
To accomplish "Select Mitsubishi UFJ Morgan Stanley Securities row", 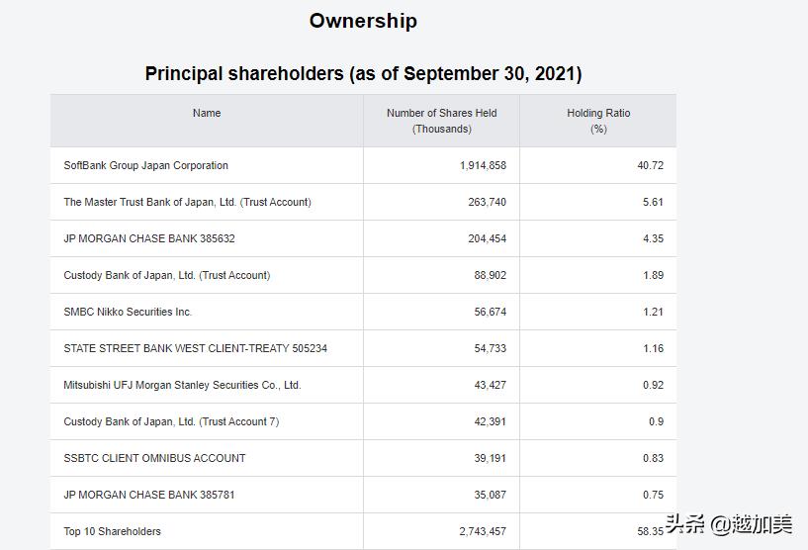I will pos(182,386).
